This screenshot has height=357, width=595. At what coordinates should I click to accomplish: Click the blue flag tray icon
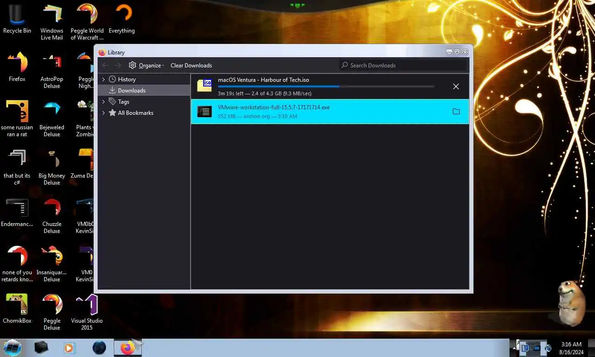click(525, 348)
